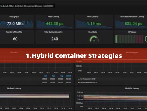Open the Throughput panel title menu

tap(14, 17)
